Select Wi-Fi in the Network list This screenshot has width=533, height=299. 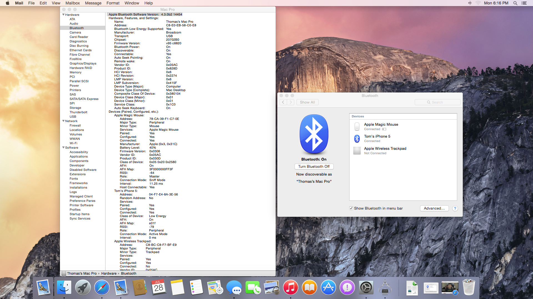(73, 143)
